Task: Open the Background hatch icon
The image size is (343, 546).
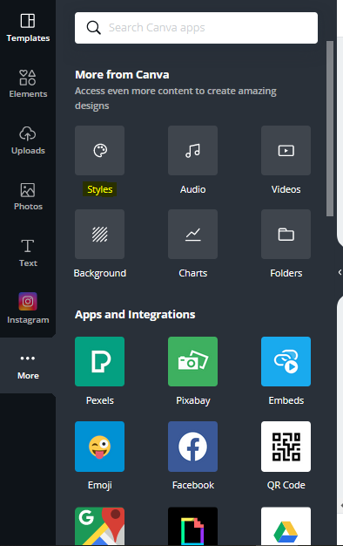Action: coord(100,234)
